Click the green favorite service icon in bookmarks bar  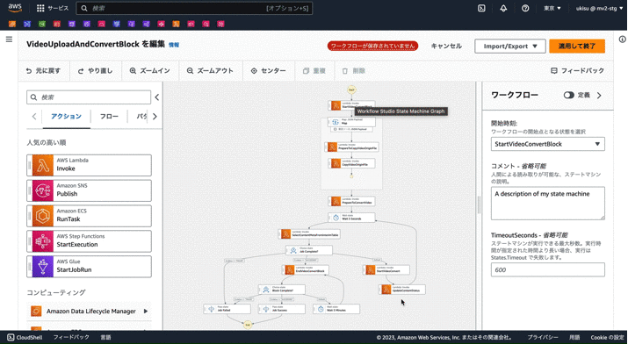click(41, 24)
